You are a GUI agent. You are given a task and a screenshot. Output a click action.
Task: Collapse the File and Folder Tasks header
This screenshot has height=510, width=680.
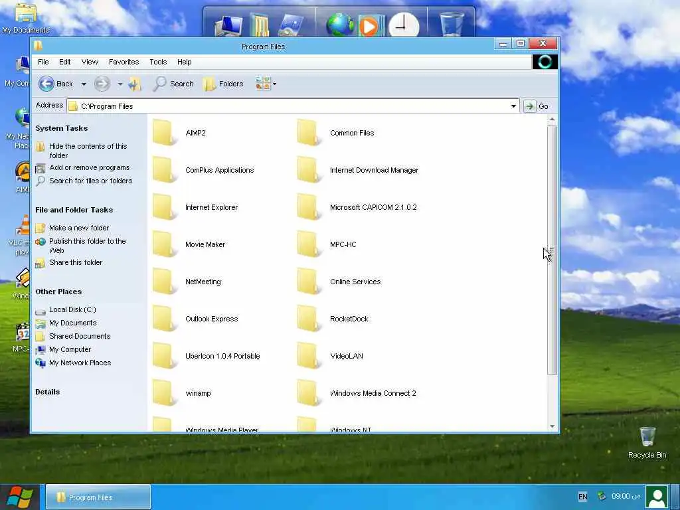pos(74,210)
